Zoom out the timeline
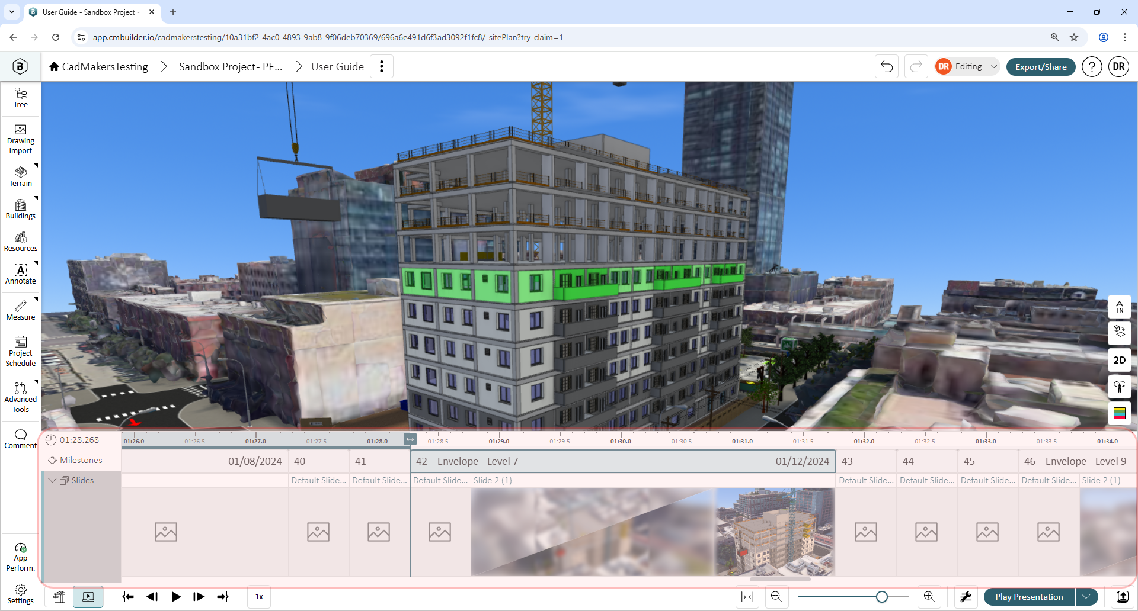Screen dimensions: 1138x611 tap(776, 597)
